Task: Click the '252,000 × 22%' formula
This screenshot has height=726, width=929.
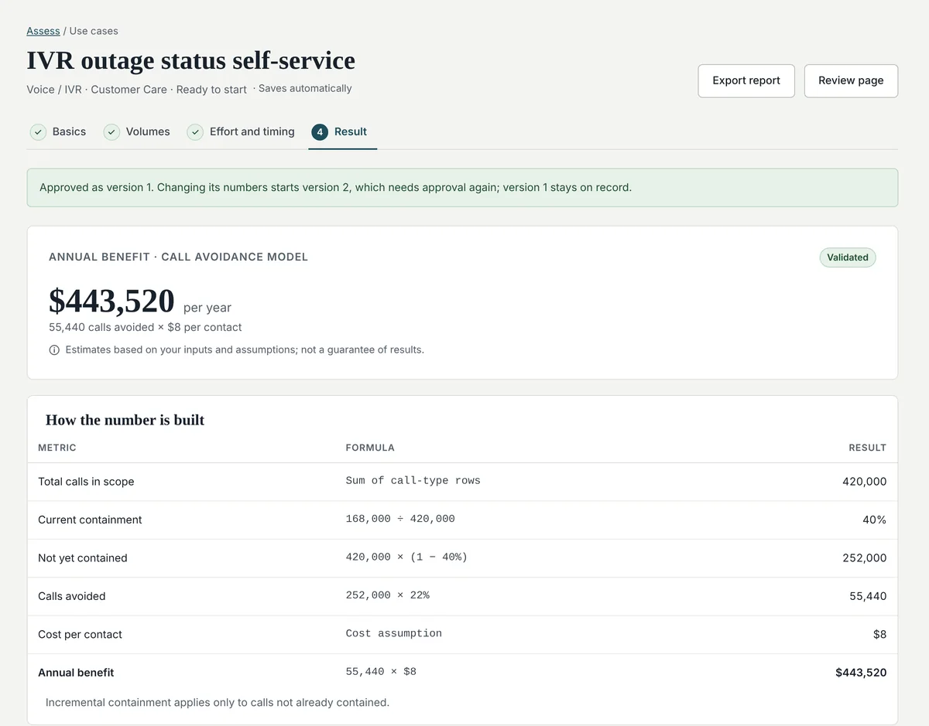Action: click(x=387, y=595)
